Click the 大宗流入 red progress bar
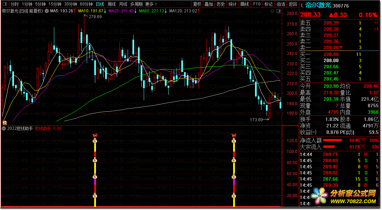Viewport: 382px width, 210px height. pyautogui.click(x=329, y=147)
